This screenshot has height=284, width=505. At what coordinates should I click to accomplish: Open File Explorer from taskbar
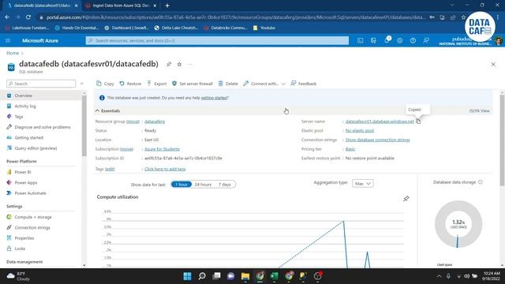[x=245, y=276]
